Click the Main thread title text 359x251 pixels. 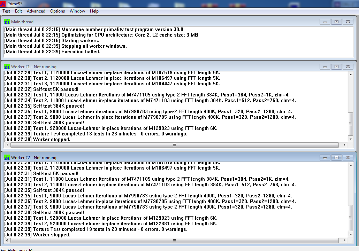[22, 22]
